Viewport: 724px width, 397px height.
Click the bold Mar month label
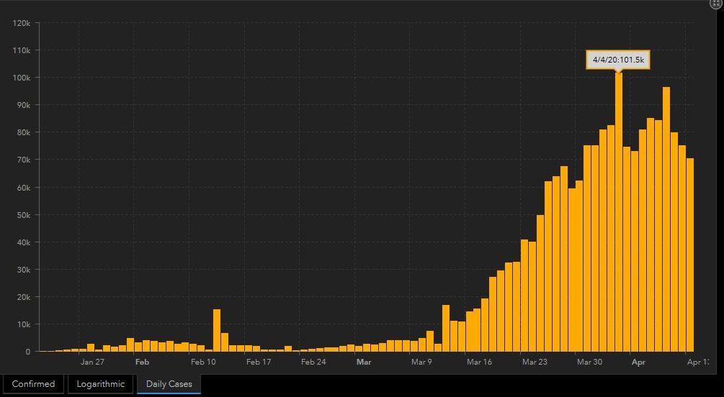(x=364, y=362)
